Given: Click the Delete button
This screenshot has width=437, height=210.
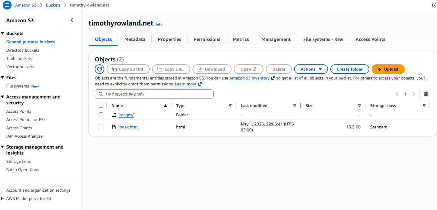Looking at the screenshot, I should pyautogui.click(x=279, y=69).
